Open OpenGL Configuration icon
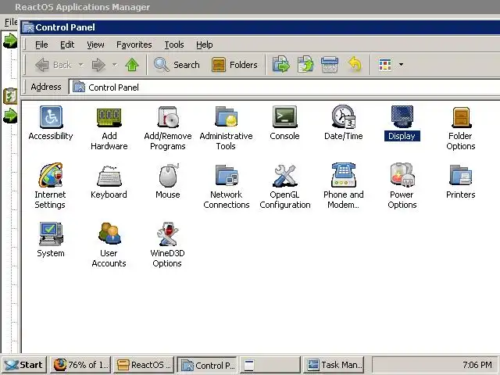 [x=284, y=186]
